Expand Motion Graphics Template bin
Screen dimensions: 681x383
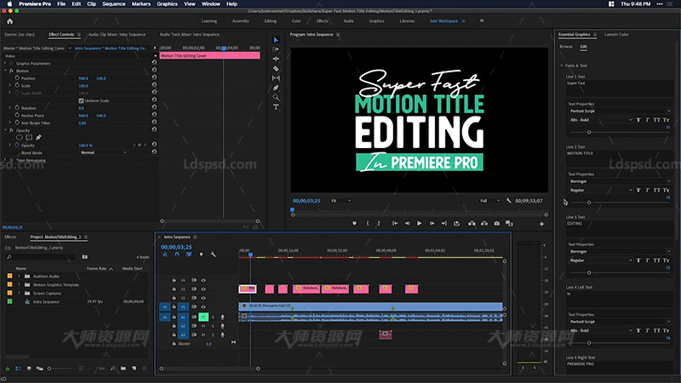click(19, 284)
